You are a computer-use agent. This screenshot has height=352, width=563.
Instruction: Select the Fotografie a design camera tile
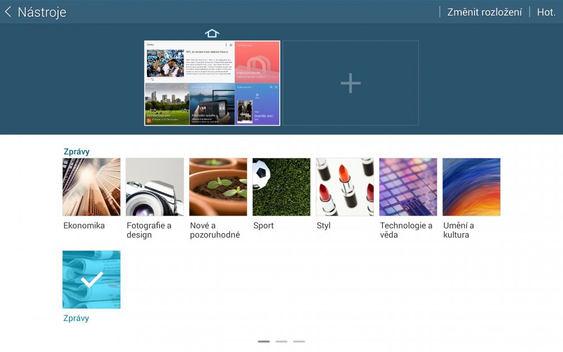(155, 187)
